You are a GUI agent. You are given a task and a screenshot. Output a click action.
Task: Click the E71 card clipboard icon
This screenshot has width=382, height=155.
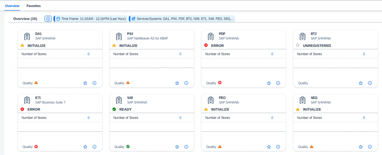pos(27,100)
